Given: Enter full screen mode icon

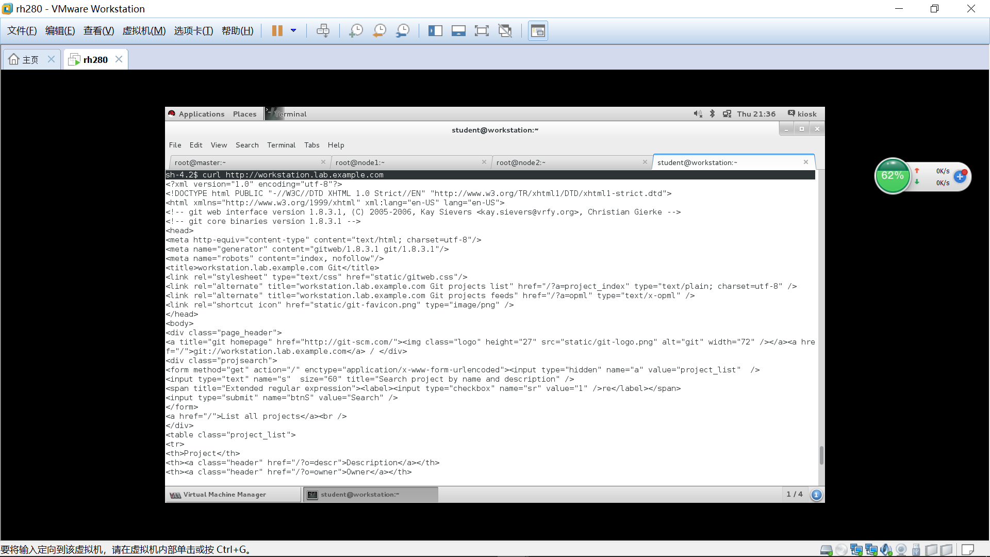Looking at the screenshot, I should click(x=481, y=31).
